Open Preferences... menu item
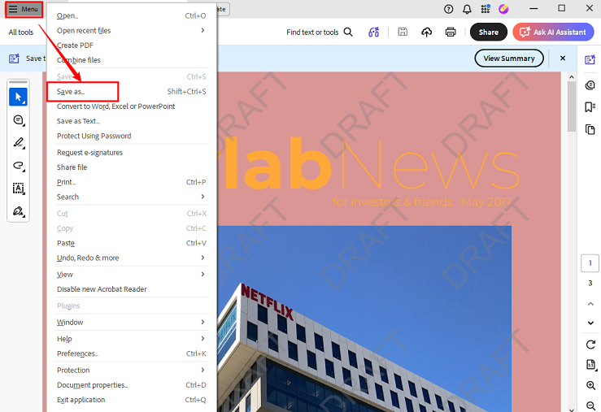601x412 pixels. click(x=131, y=353)
